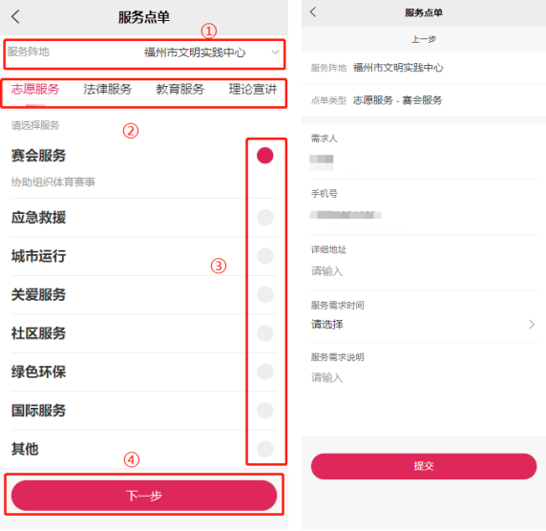Select 福州市文明实践中心 service location field
Screen dimensions: 546x531
pyautogui.click(x=144, y=53)
